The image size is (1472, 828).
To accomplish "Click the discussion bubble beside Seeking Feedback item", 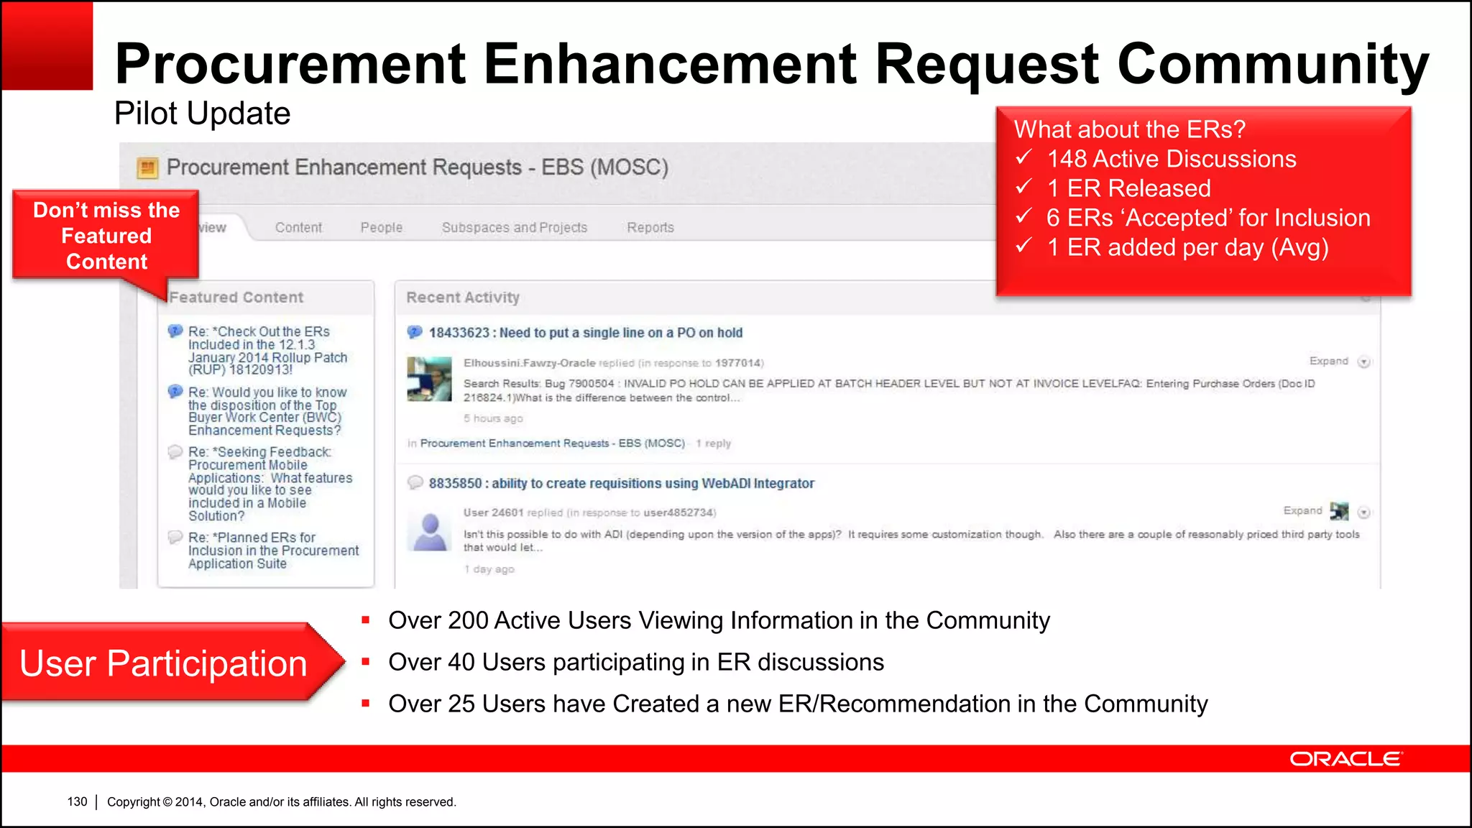I will pyautogui.click(x=175, y=452).
